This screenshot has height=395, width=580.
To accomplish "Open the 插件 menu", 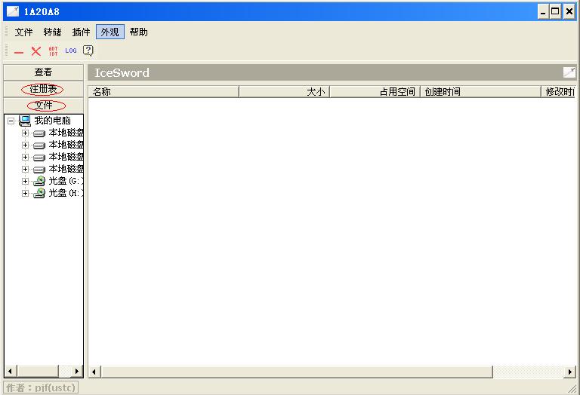I will pyautogui.click(x=81, y=32).
